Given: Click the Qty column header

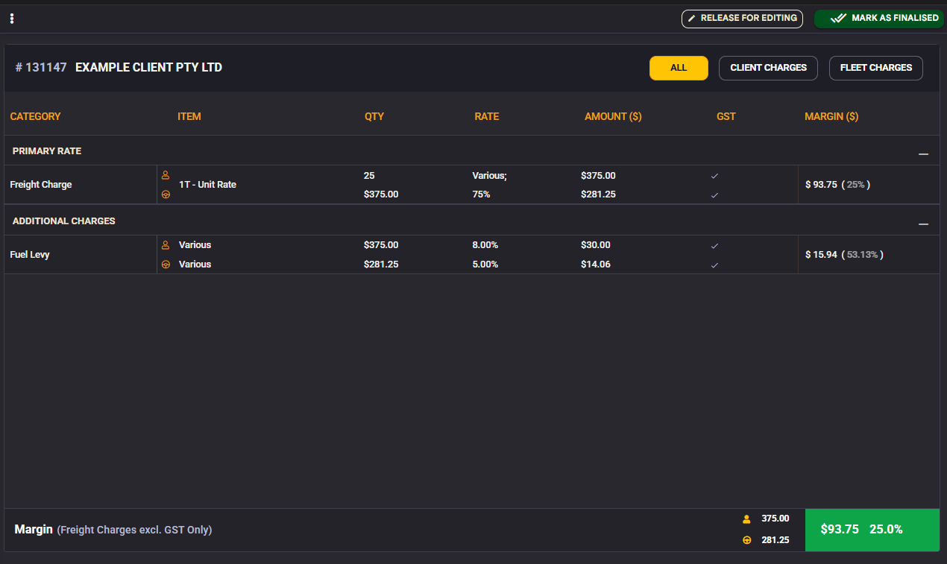Looking at the screenshot, I should (x=374, y=117).
